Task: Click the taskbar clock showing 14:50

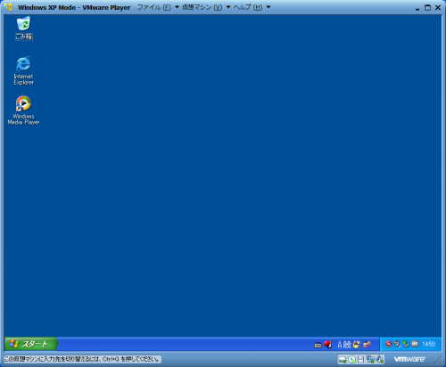Action: point(429,344)
